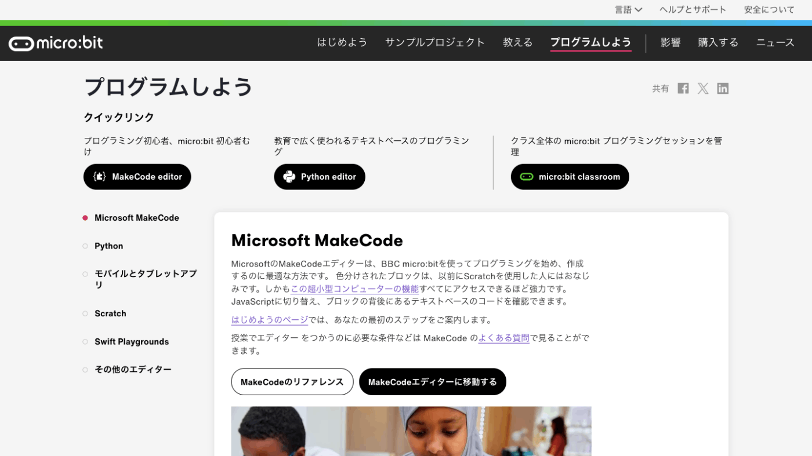Select モバイルとタブレットアプリ sidebar item
This screenshot has width=812, height=456.
tap(146, 279)
